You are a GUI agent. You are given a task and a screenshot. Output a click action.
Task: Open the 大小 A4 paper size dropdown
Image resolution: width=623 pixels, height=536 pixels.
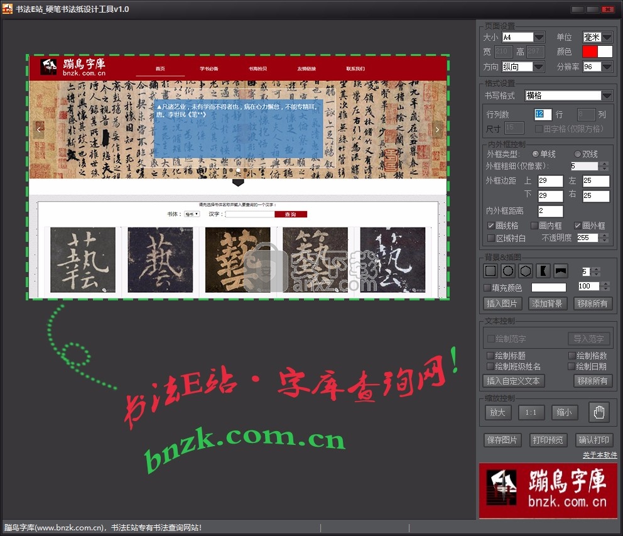click(x=539, y=37)
